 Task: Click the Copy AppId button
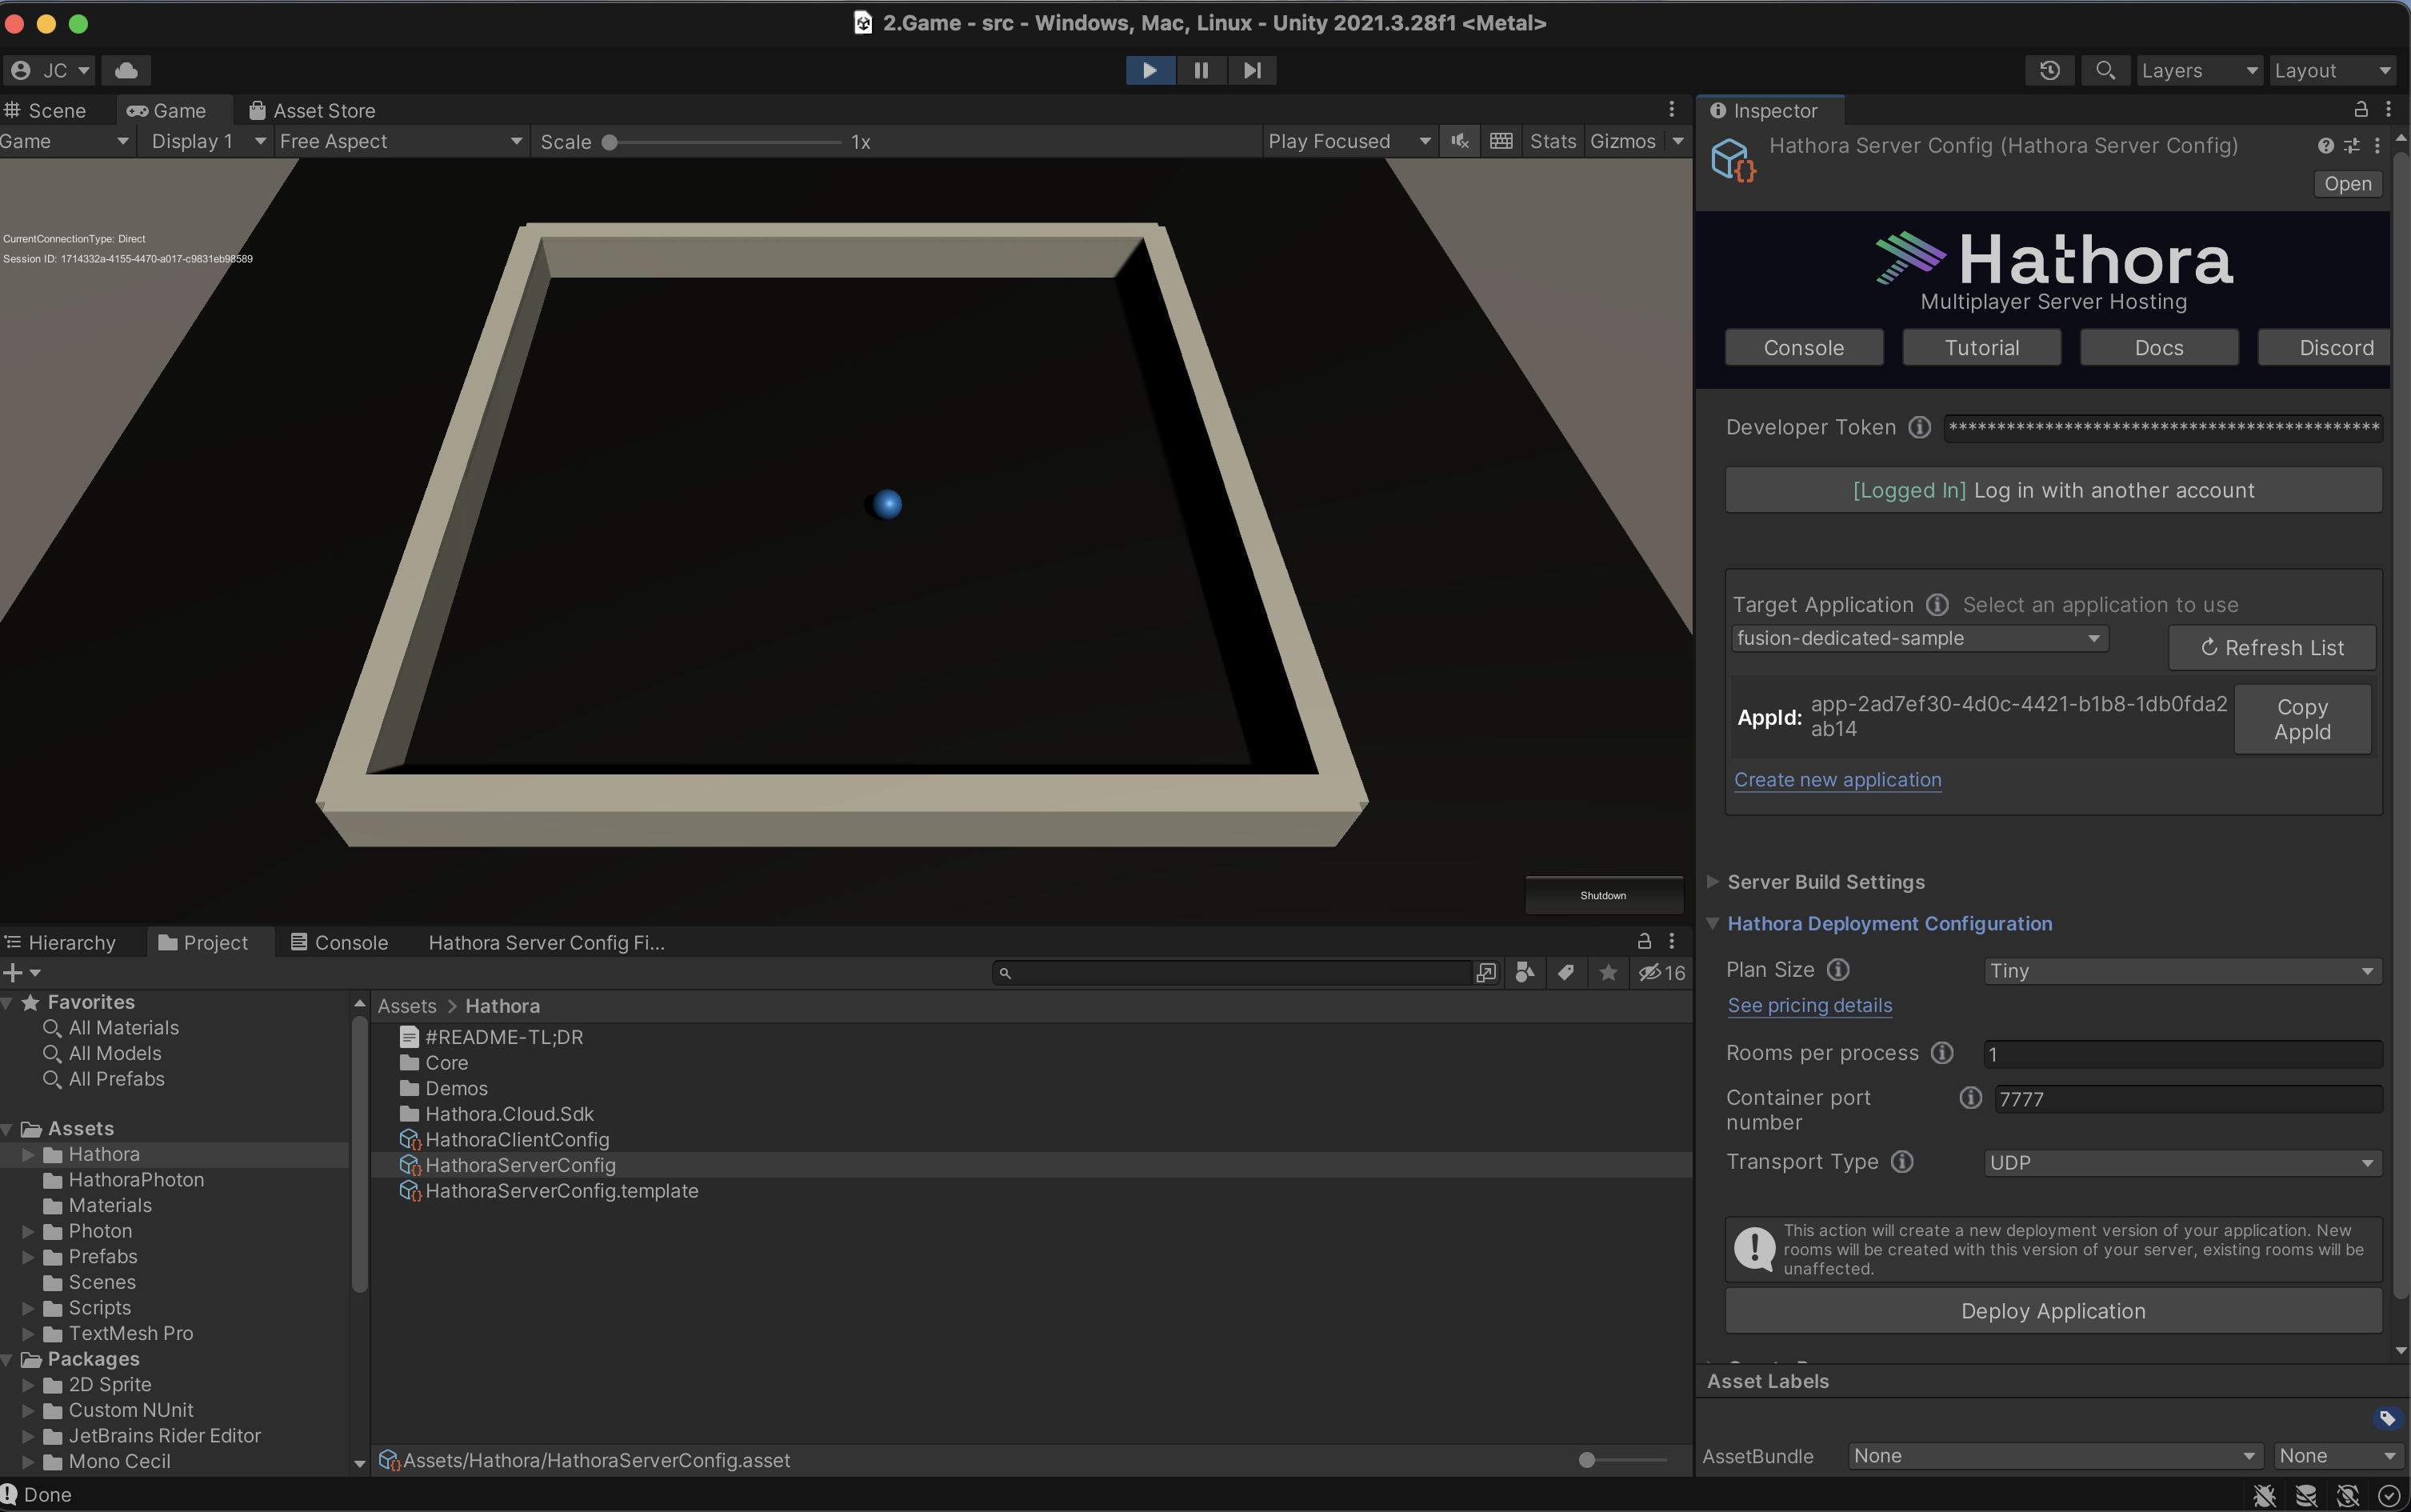pos(2301,716)
